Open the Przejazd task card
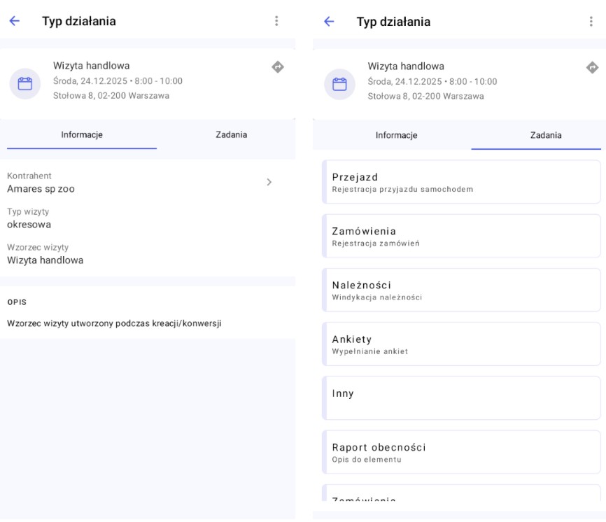Image resolution: width=606 pixels, height=522 pixels. 461,182
